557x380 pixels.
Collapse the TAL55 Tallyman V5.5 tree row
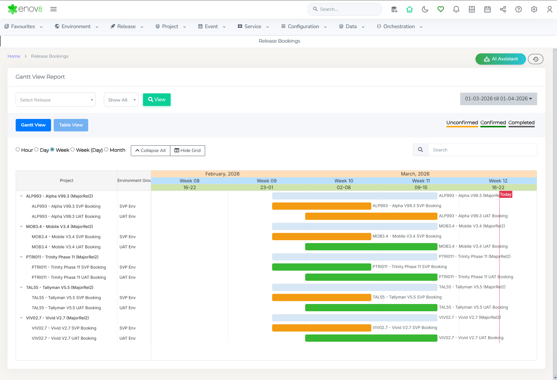point(21,287)
